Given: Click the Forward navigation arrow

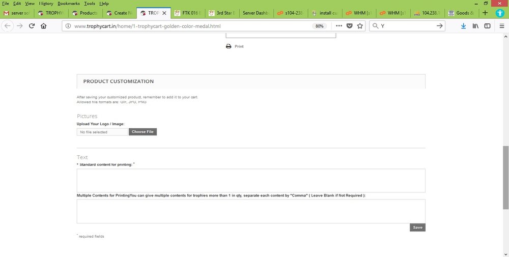Looking at the screenshot, I should click(x=20, y=26).
